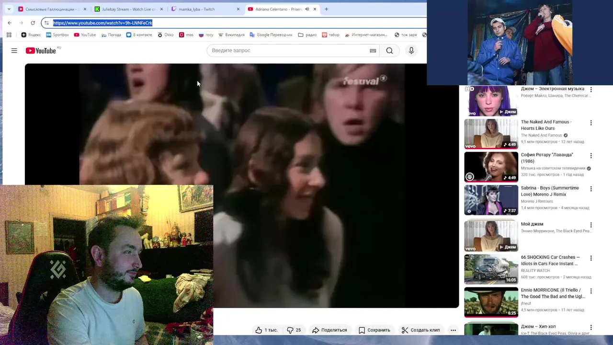Open the REALITY WATCH channel name
Image resolution: width=613 pixels, height=345 pixels.
click(x=535, y=270)
